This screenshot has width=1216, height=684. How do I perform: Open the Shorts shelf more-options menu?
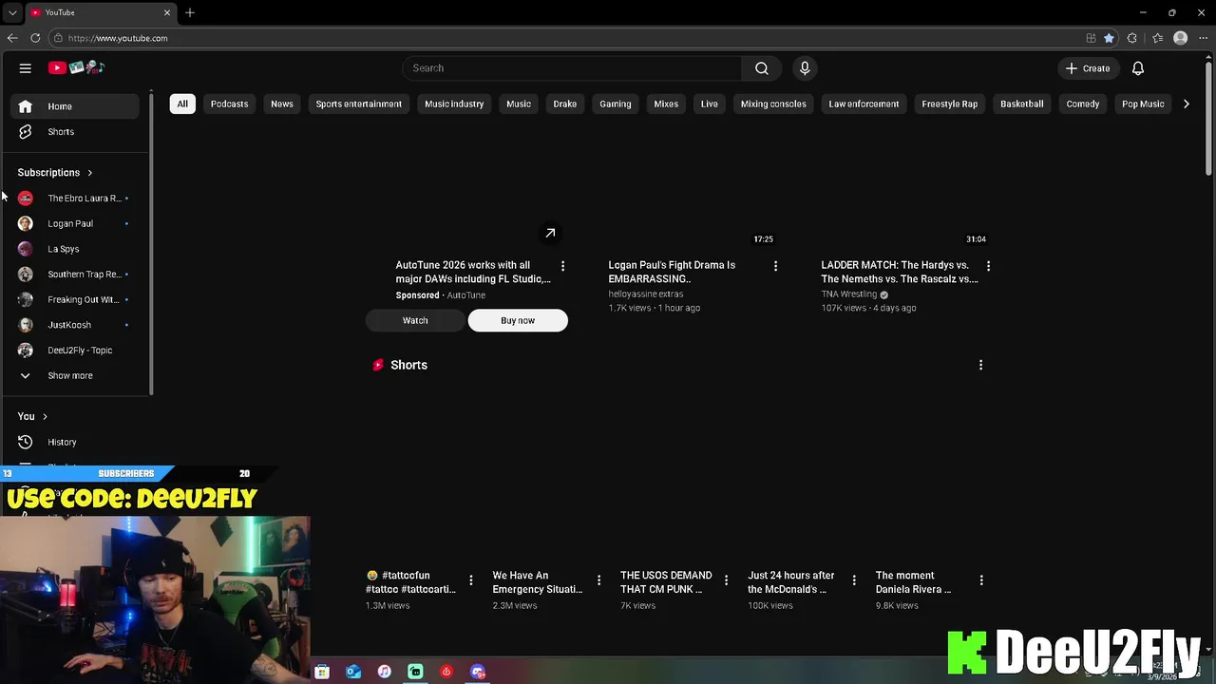click(980, 365)
